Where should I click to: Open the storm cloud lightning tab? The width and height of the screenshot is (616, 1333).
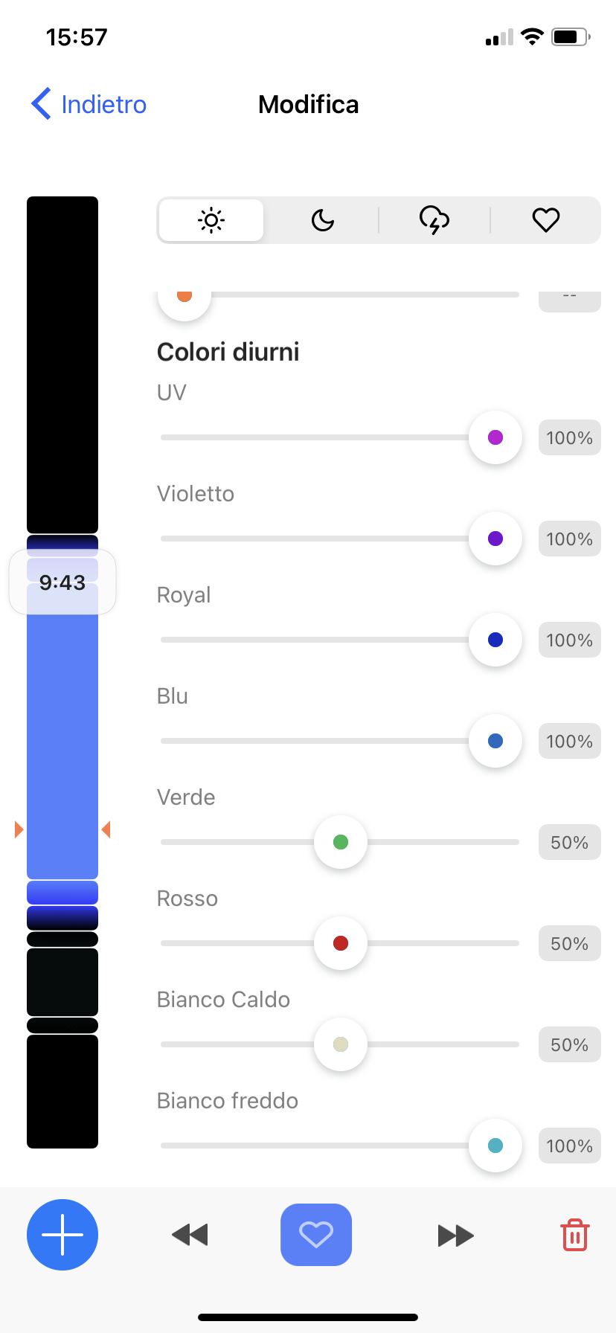pos(434,220)
